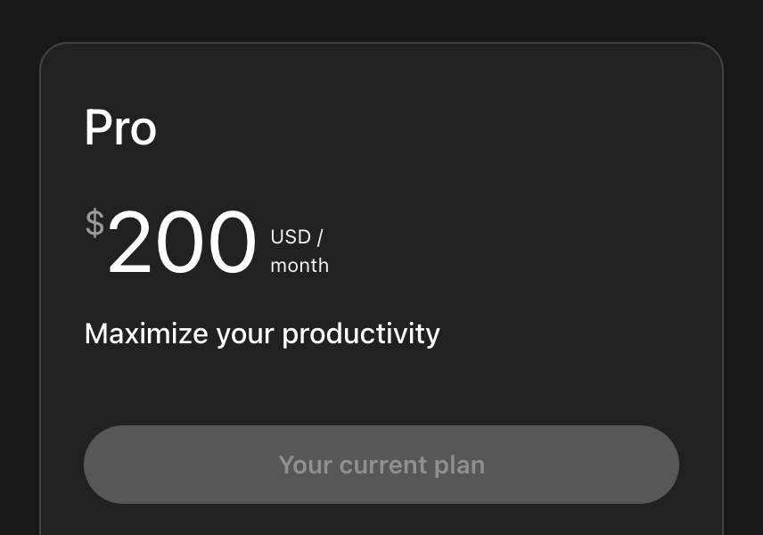The image size is (763, 535).
Task: Click the word 'plan' on the gray button
Action: [x=459, y=465]
